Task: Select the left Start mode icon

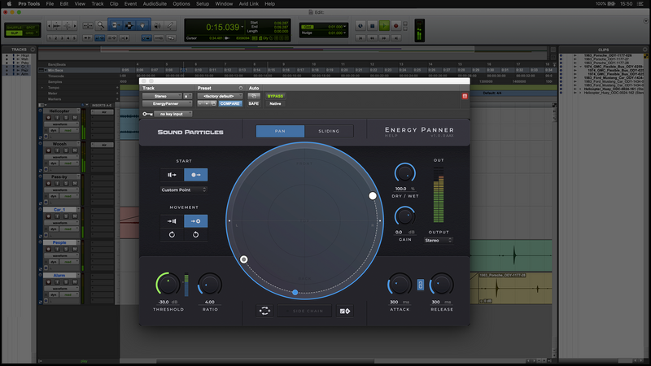Action: pyautogui.click(x=172, y=174)
